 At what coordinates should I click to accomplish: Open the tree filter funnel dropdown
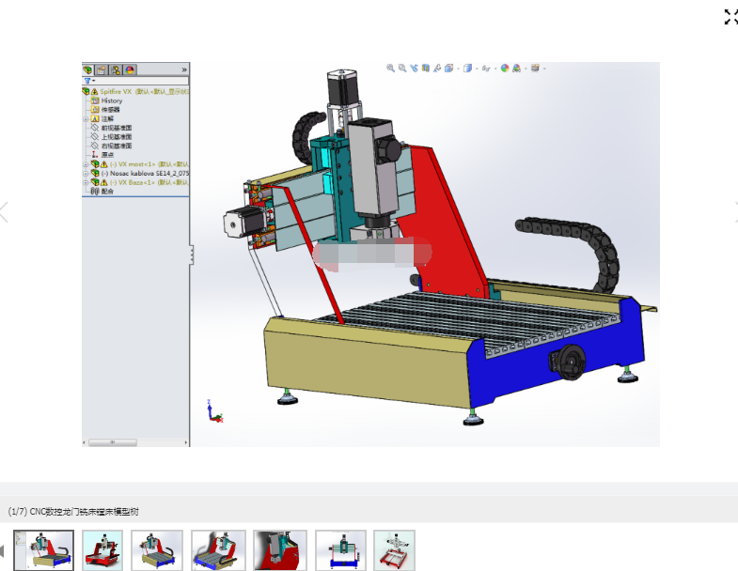pyautogui.click(x=89, y=81)
